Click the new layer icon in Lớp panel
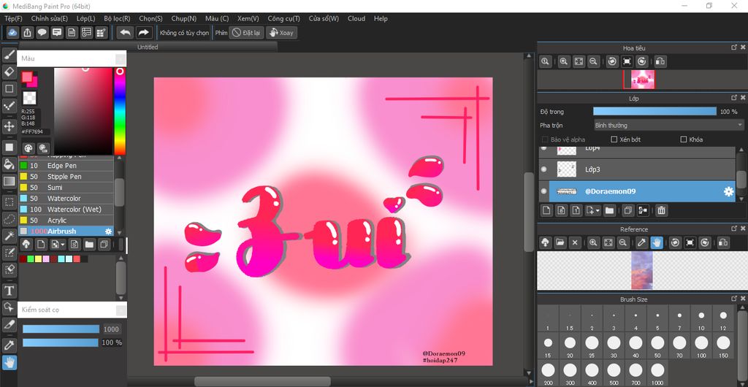 [546, 210]
